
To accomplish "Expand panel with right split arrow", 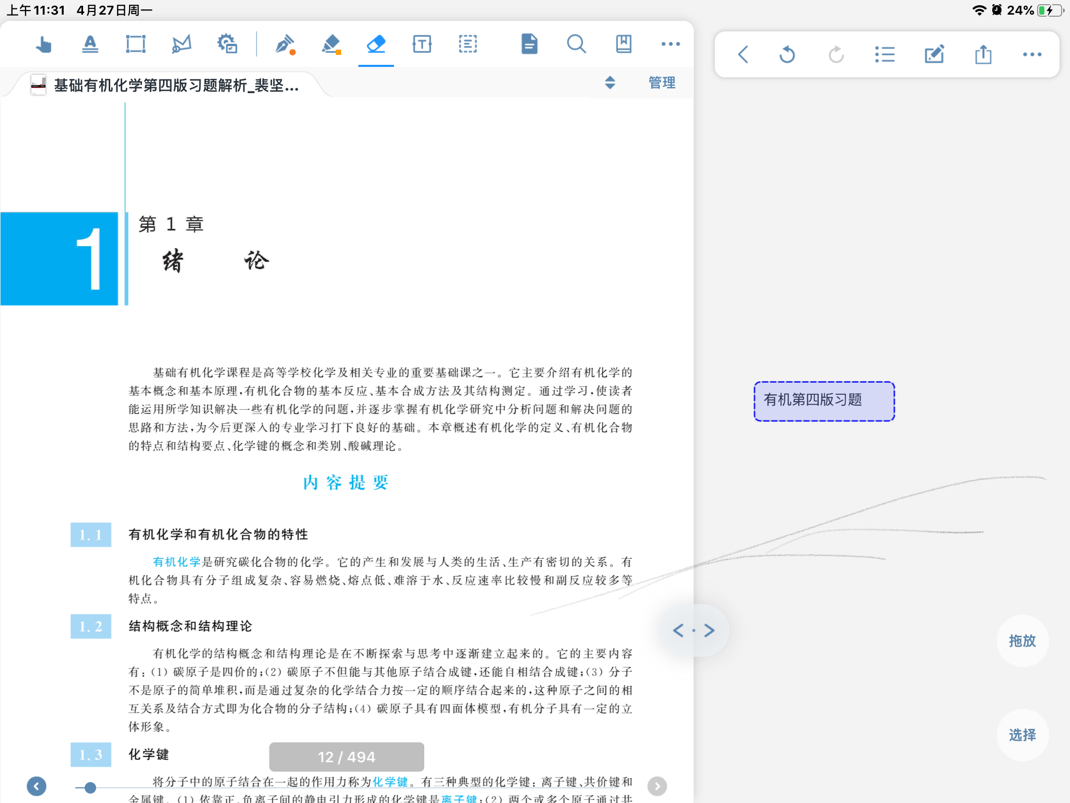I will point(709,630).
